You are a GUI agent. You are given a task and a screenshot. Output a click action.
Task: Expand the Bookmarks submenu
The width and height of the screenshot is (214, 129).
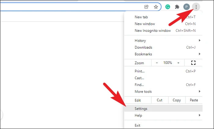163,54
